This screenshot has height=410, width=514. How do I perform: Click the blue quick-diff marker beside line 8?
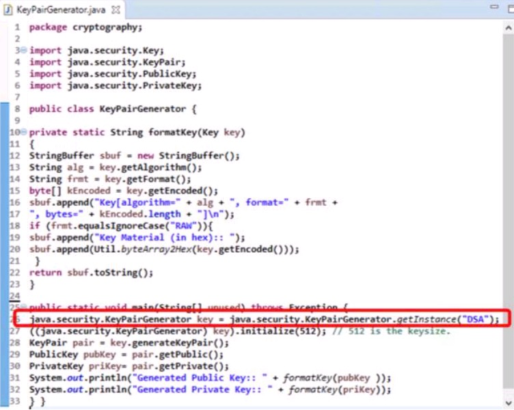(x=3, y=109)
